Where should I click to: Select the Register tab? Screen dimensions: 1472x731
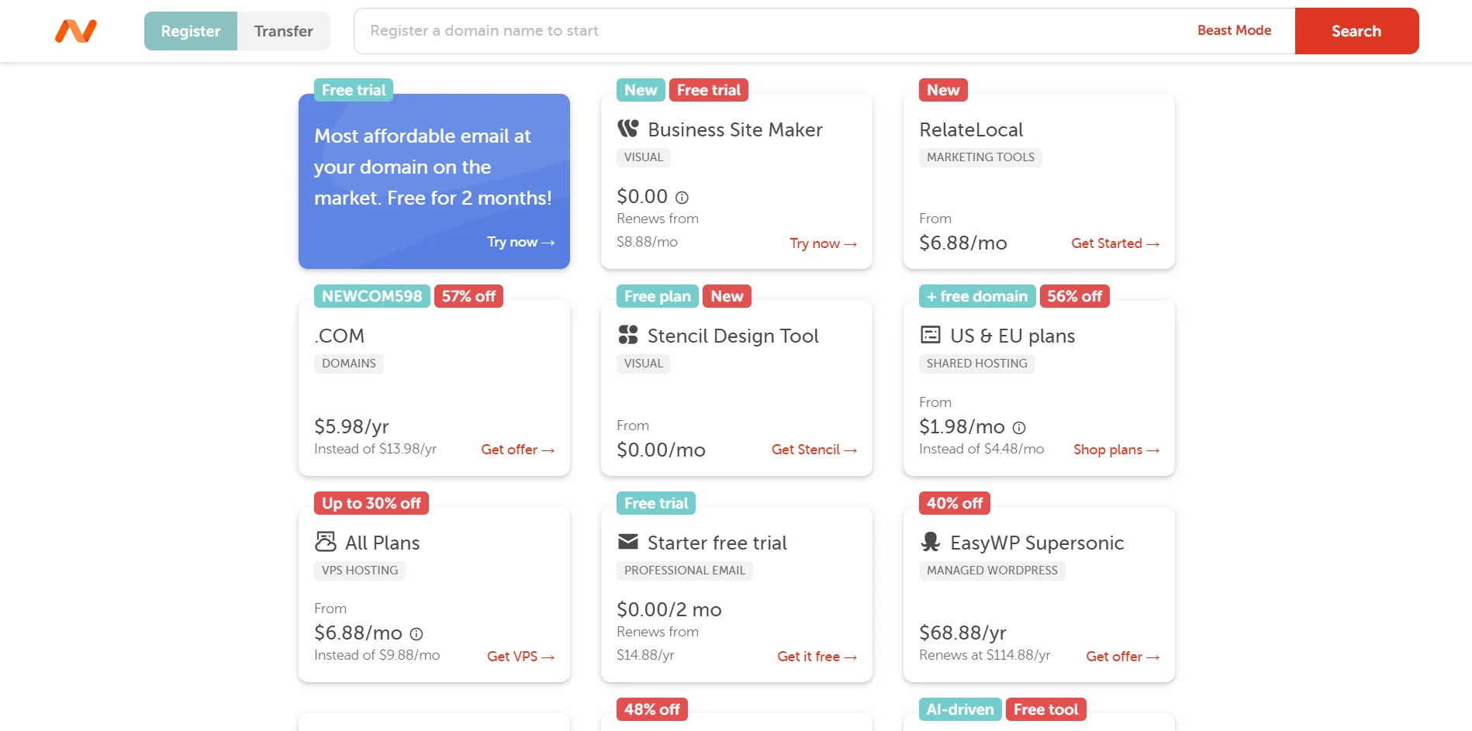(x=191, y=31)
